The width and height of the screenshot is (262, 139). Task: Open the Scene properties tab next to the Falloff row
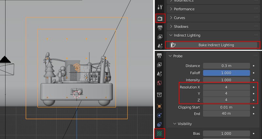click(159, 74)
